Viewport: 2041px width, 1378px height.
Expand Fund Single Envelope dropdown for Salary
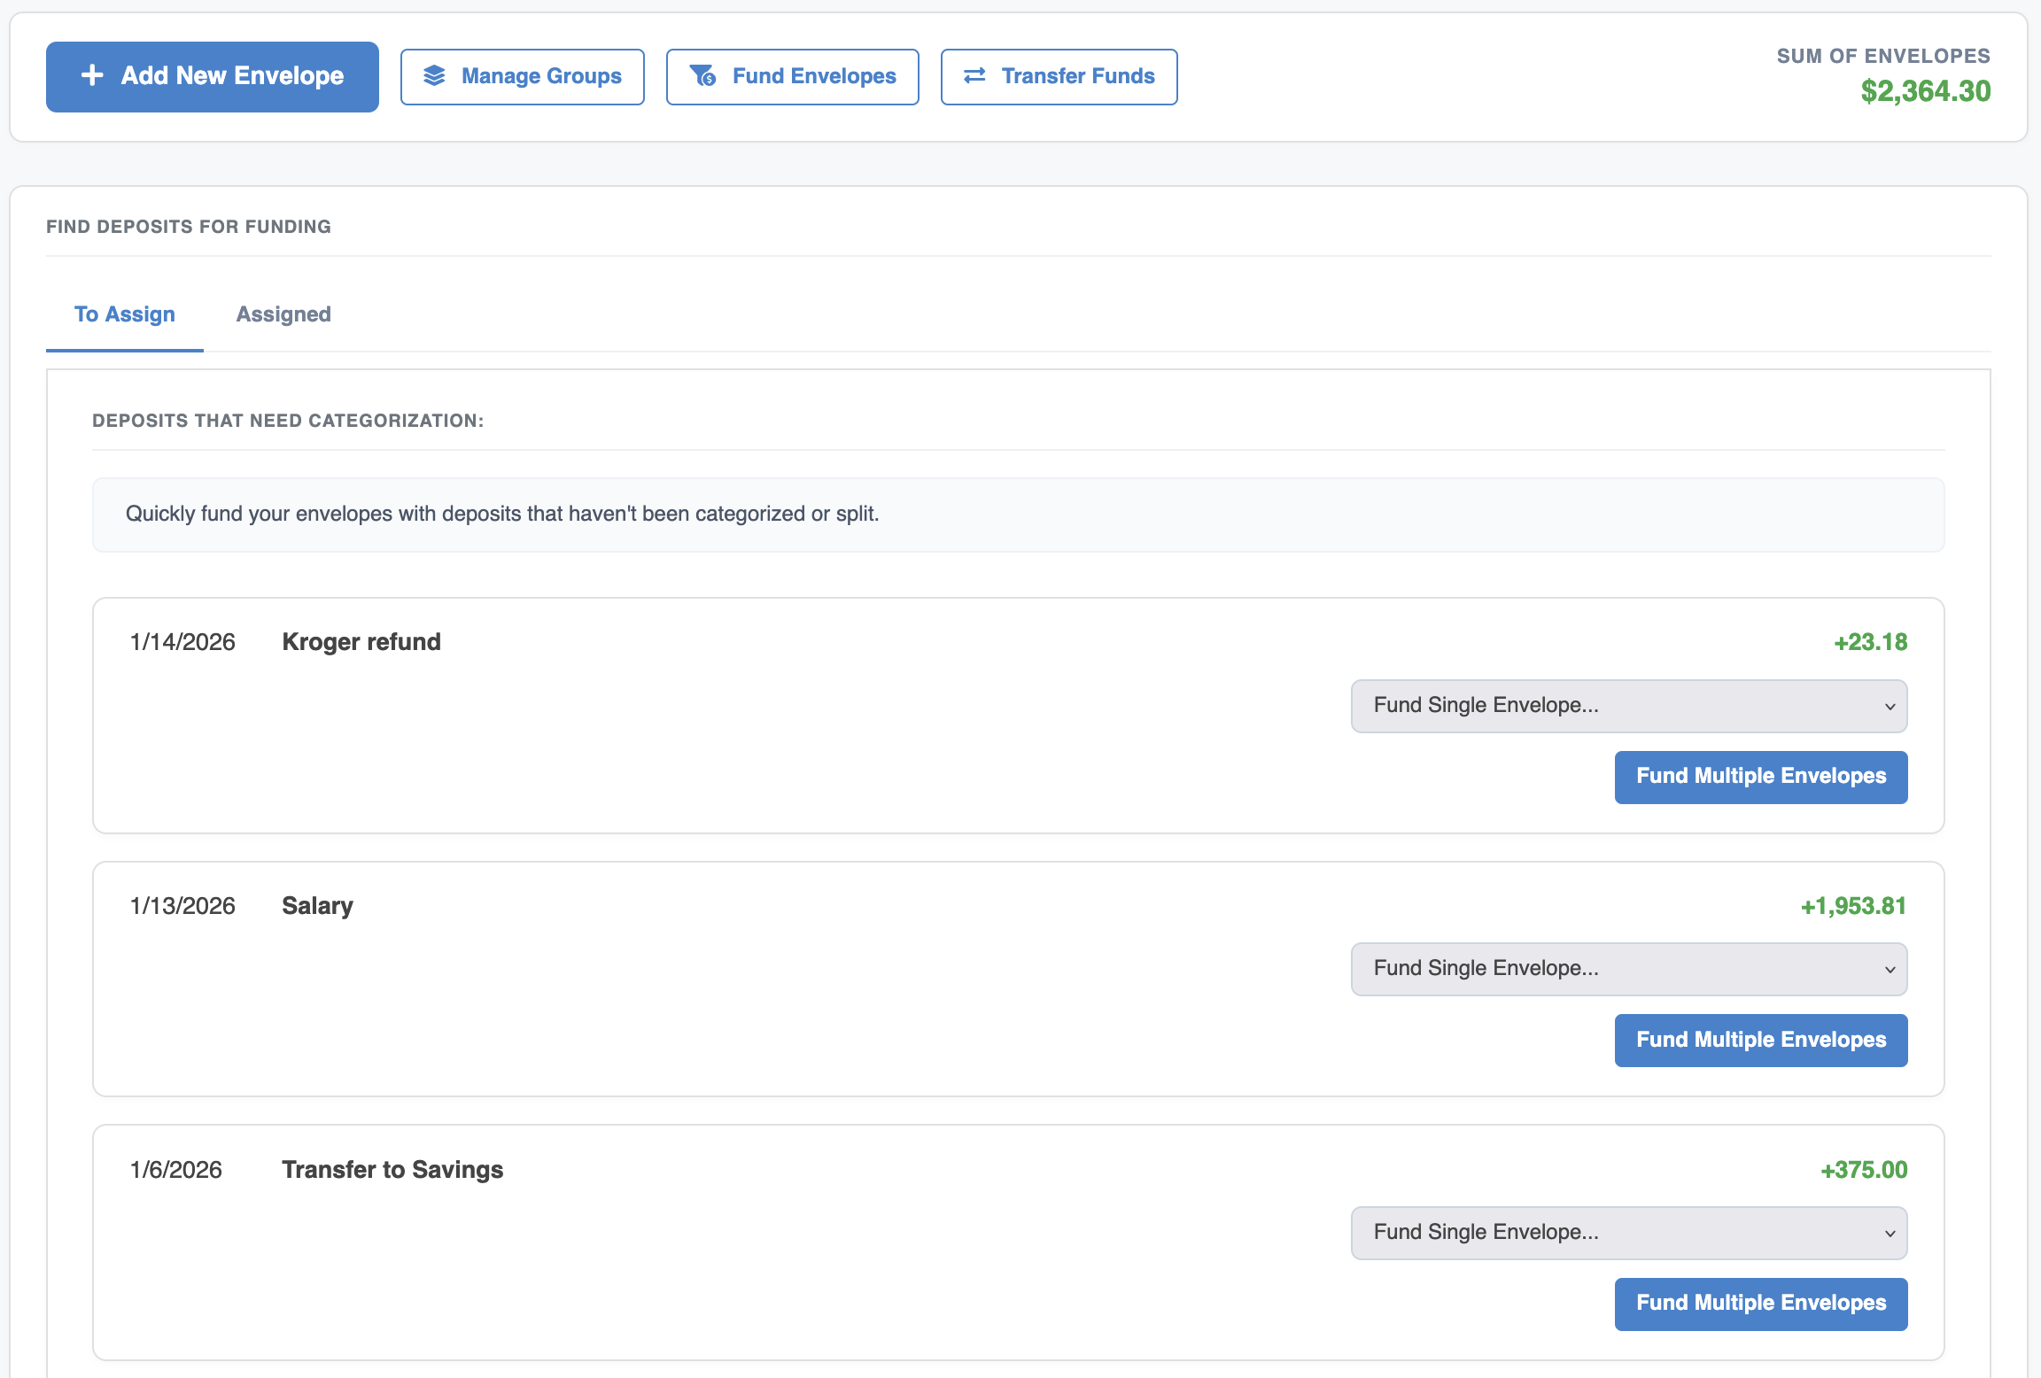tap(1629, 969)
